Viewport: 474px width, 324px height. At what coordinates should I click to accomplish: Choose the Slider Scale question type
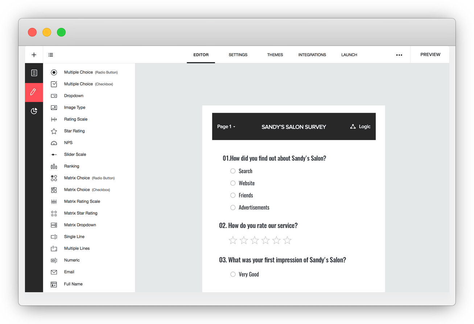[75, 154]
